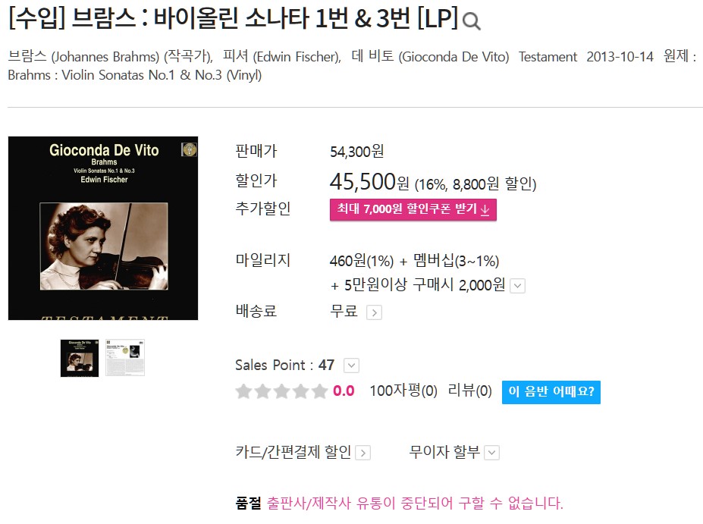Click the magnifier icon beside the album title
The width and height of the screenshot is (703, 524).
471,21
